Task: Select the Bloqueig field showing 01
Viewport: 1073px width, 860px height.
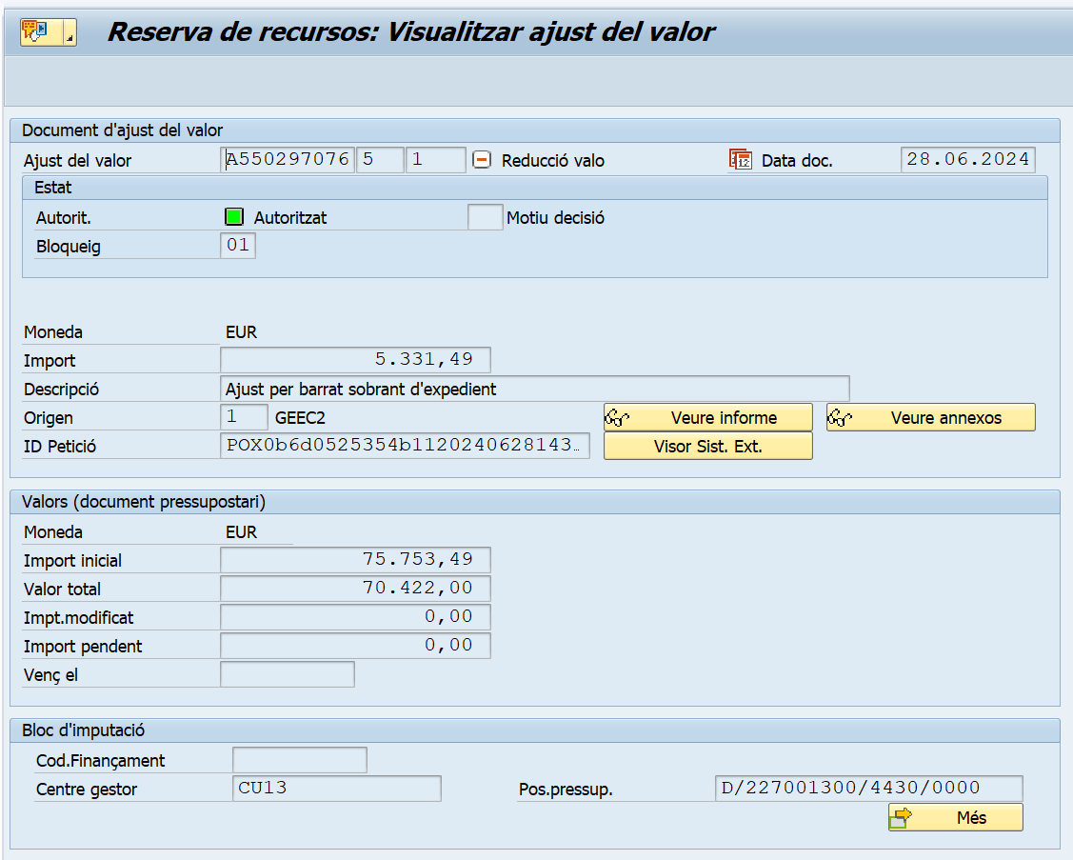Action: pyautogui.click(x=238, y=246)
